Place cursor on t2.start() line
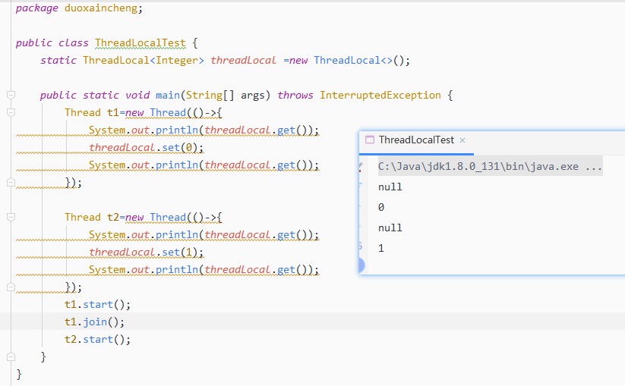Screen dimensions: 625x386 (x=98, y=340)
